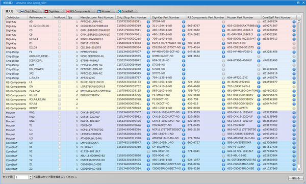The width and height of the screenshot is (306, 184).
Task: Open Digi-Key info icon for 609-3218-ND
Action: [x=184, y=61]
